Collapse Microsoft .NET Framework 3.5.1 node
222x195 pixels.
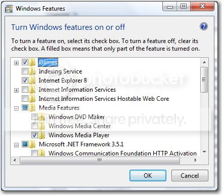coord(16,145)
